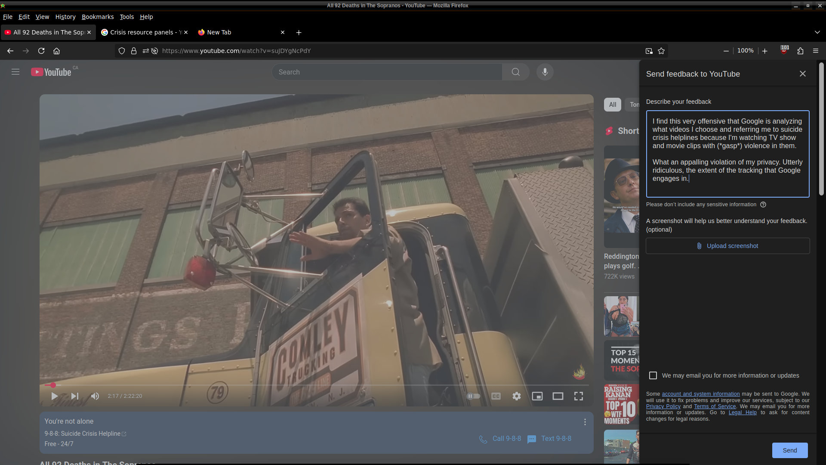Click the search magnifier button
The height and width of the screenshot is (465, 826).
point(516,72)
